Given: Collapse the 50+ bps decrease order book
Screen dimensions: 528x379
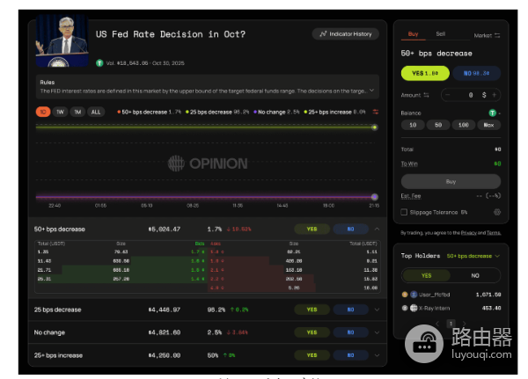Looking at the screenshot, I should pos(377,229).
